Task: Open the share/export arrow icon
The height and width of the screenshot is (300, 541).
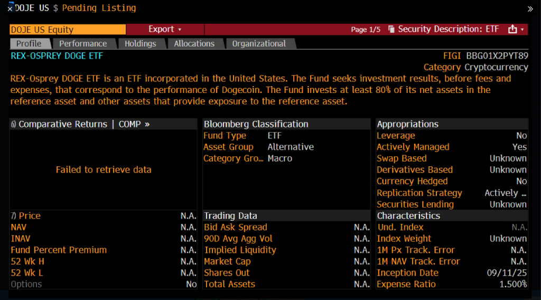Action: 512,29
